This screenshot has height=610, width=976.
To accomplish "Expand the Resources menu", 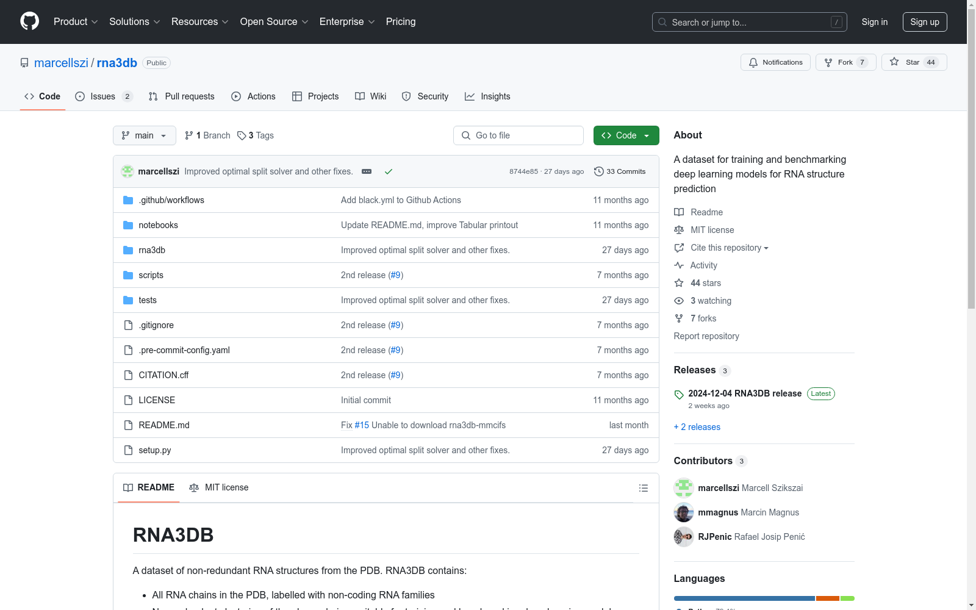I will (x=200, y=22).
